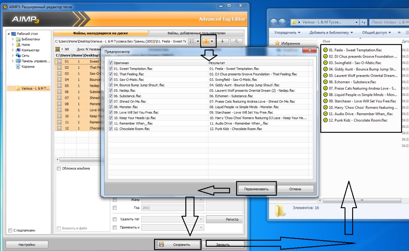Click the Имя column header in Explorer

(x=360, y=41)
